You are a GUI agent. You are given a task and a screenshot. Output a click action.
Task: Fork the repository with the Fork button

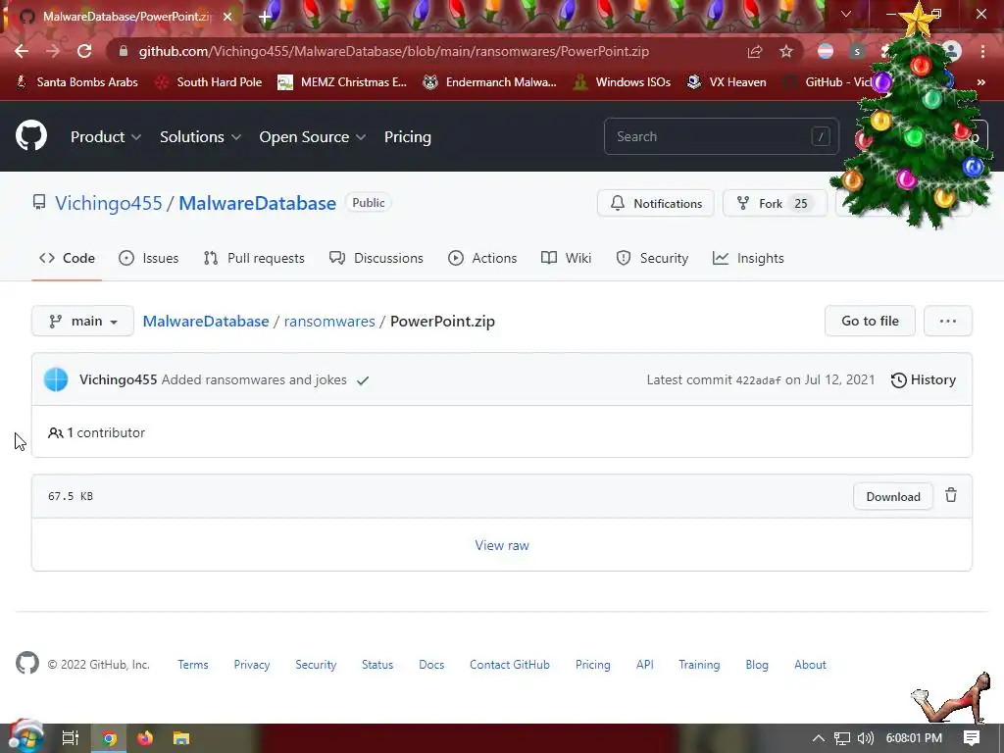coord(775,203)
